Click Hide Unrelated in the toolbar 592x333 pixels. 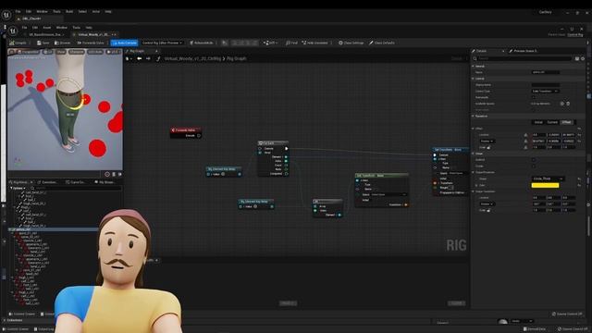314,43
